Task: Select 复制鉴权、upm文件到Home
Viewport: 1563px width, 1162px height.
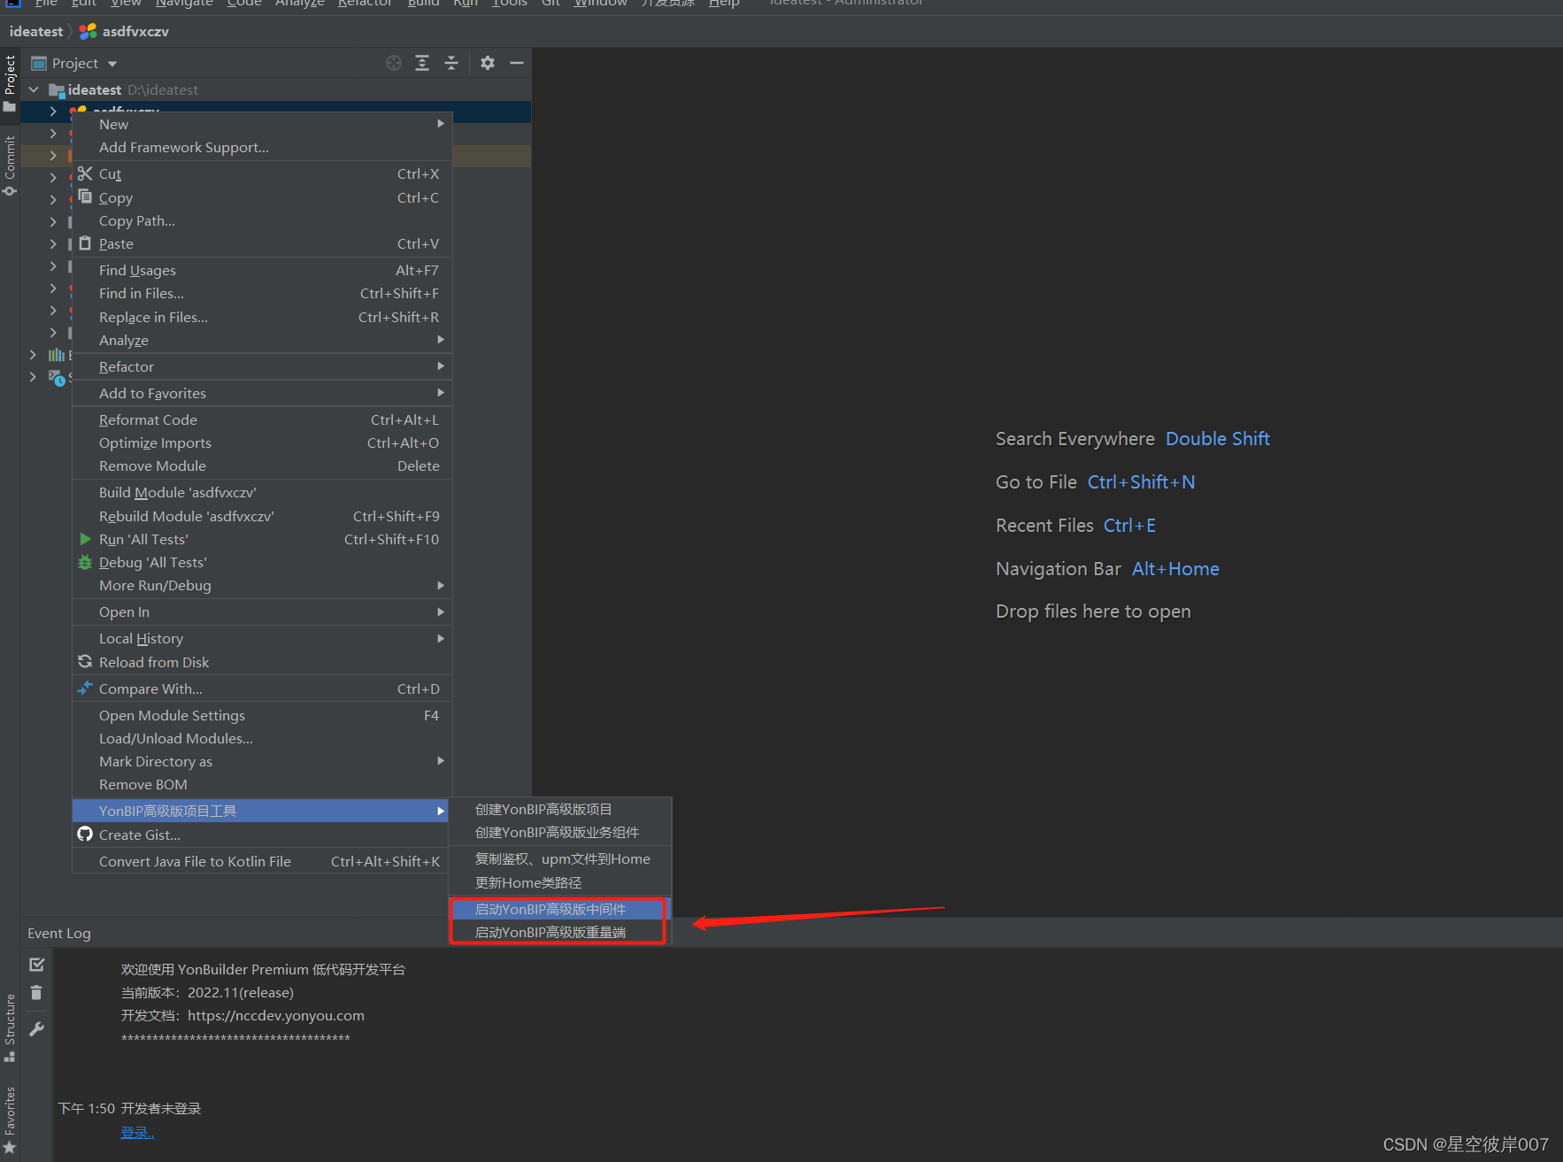Action: pyautogui.click(x=560, y=859)
